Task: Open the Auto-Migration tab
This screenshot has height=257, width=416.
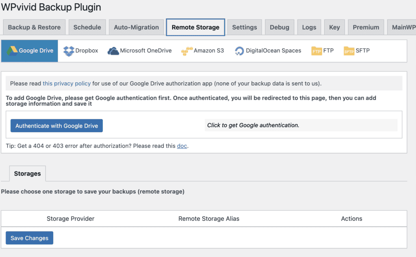Action: pos(136,27)
